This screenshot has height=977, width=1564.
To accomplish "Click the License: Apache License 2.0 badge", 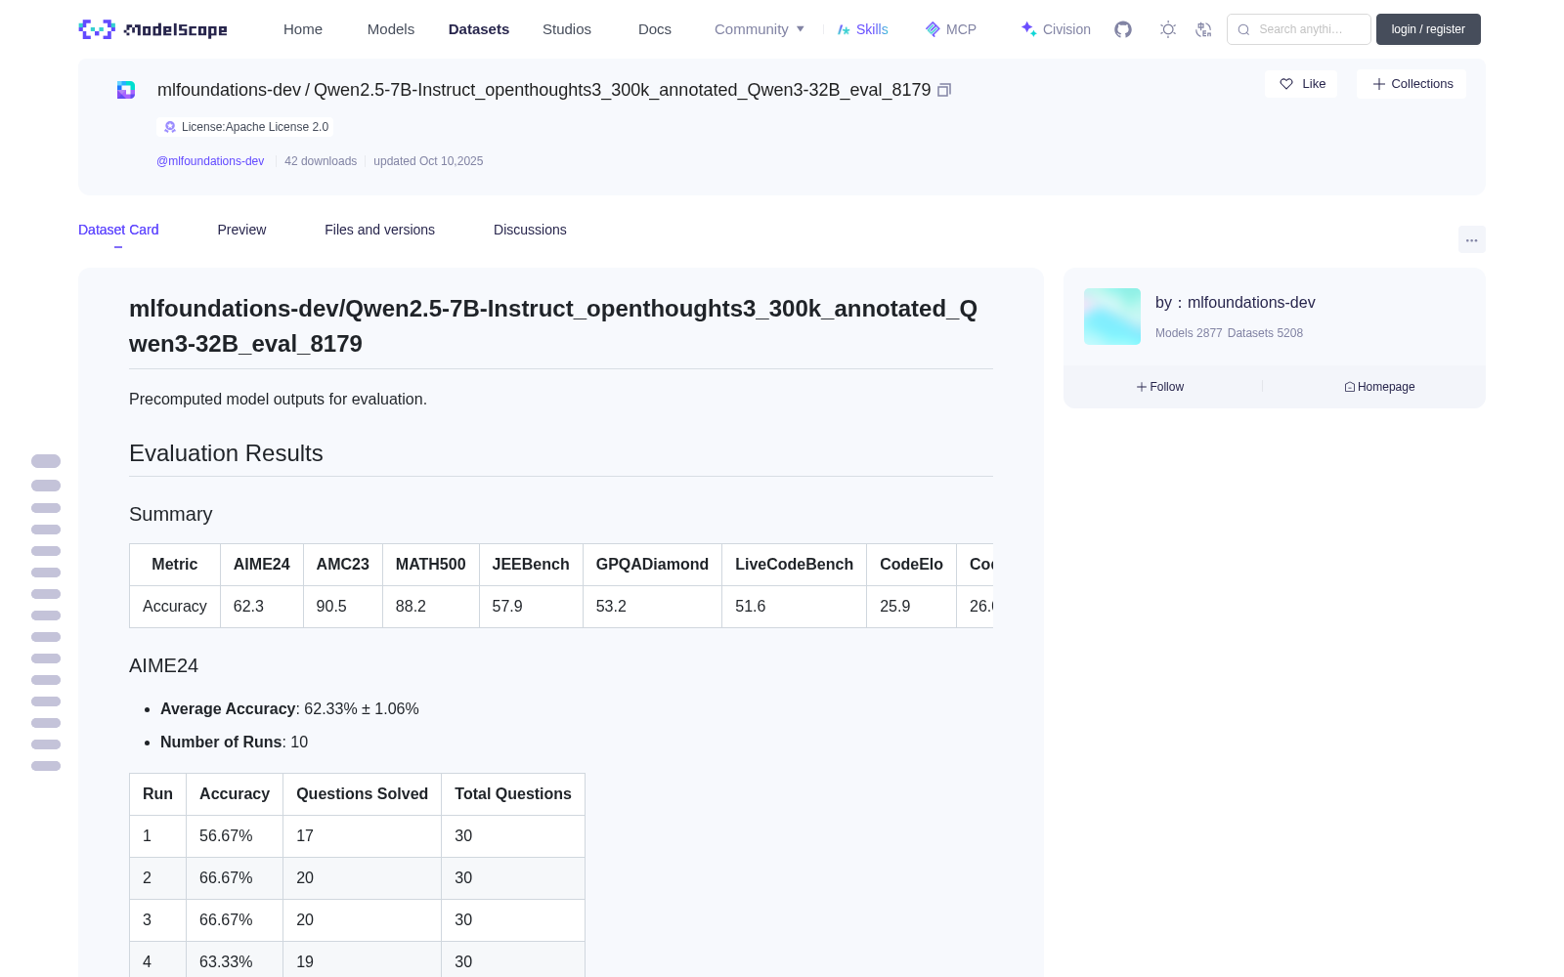I will coord(245,127).
